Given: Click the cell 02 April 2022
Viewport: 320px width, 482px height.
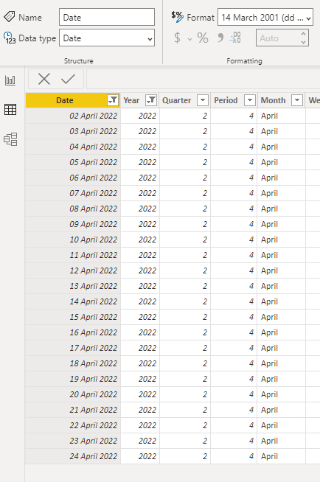Looking at the screenshot, I should tap(73, 116).
